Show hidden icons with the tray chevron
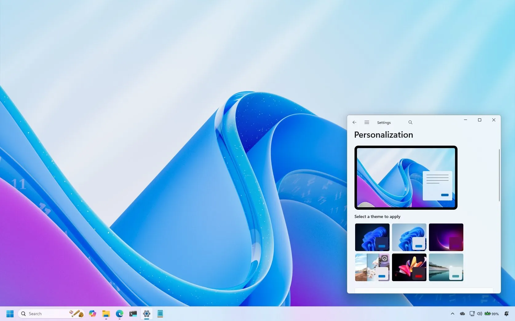The width and height of the screenshot is (515, 321). tap(452, 314)
